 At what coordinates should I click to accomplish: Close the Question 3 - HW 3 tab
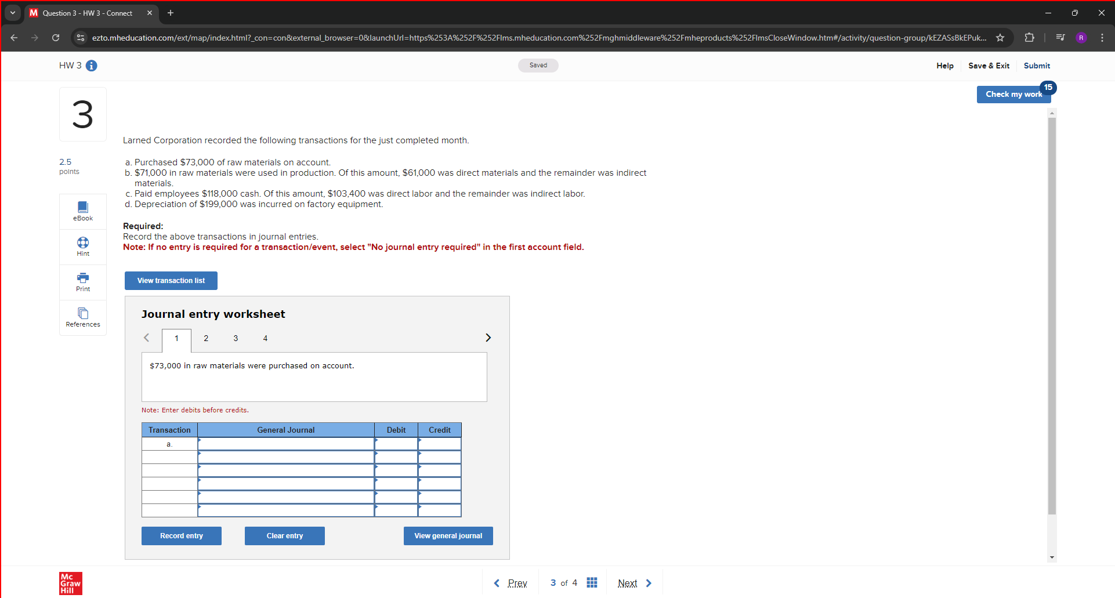(150, 13)
